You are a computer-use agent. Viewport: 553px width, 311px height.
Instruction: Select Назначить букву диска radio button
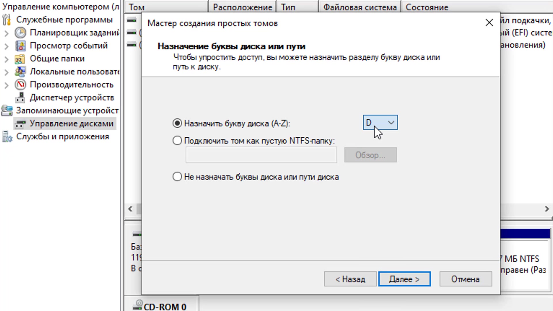177,124
